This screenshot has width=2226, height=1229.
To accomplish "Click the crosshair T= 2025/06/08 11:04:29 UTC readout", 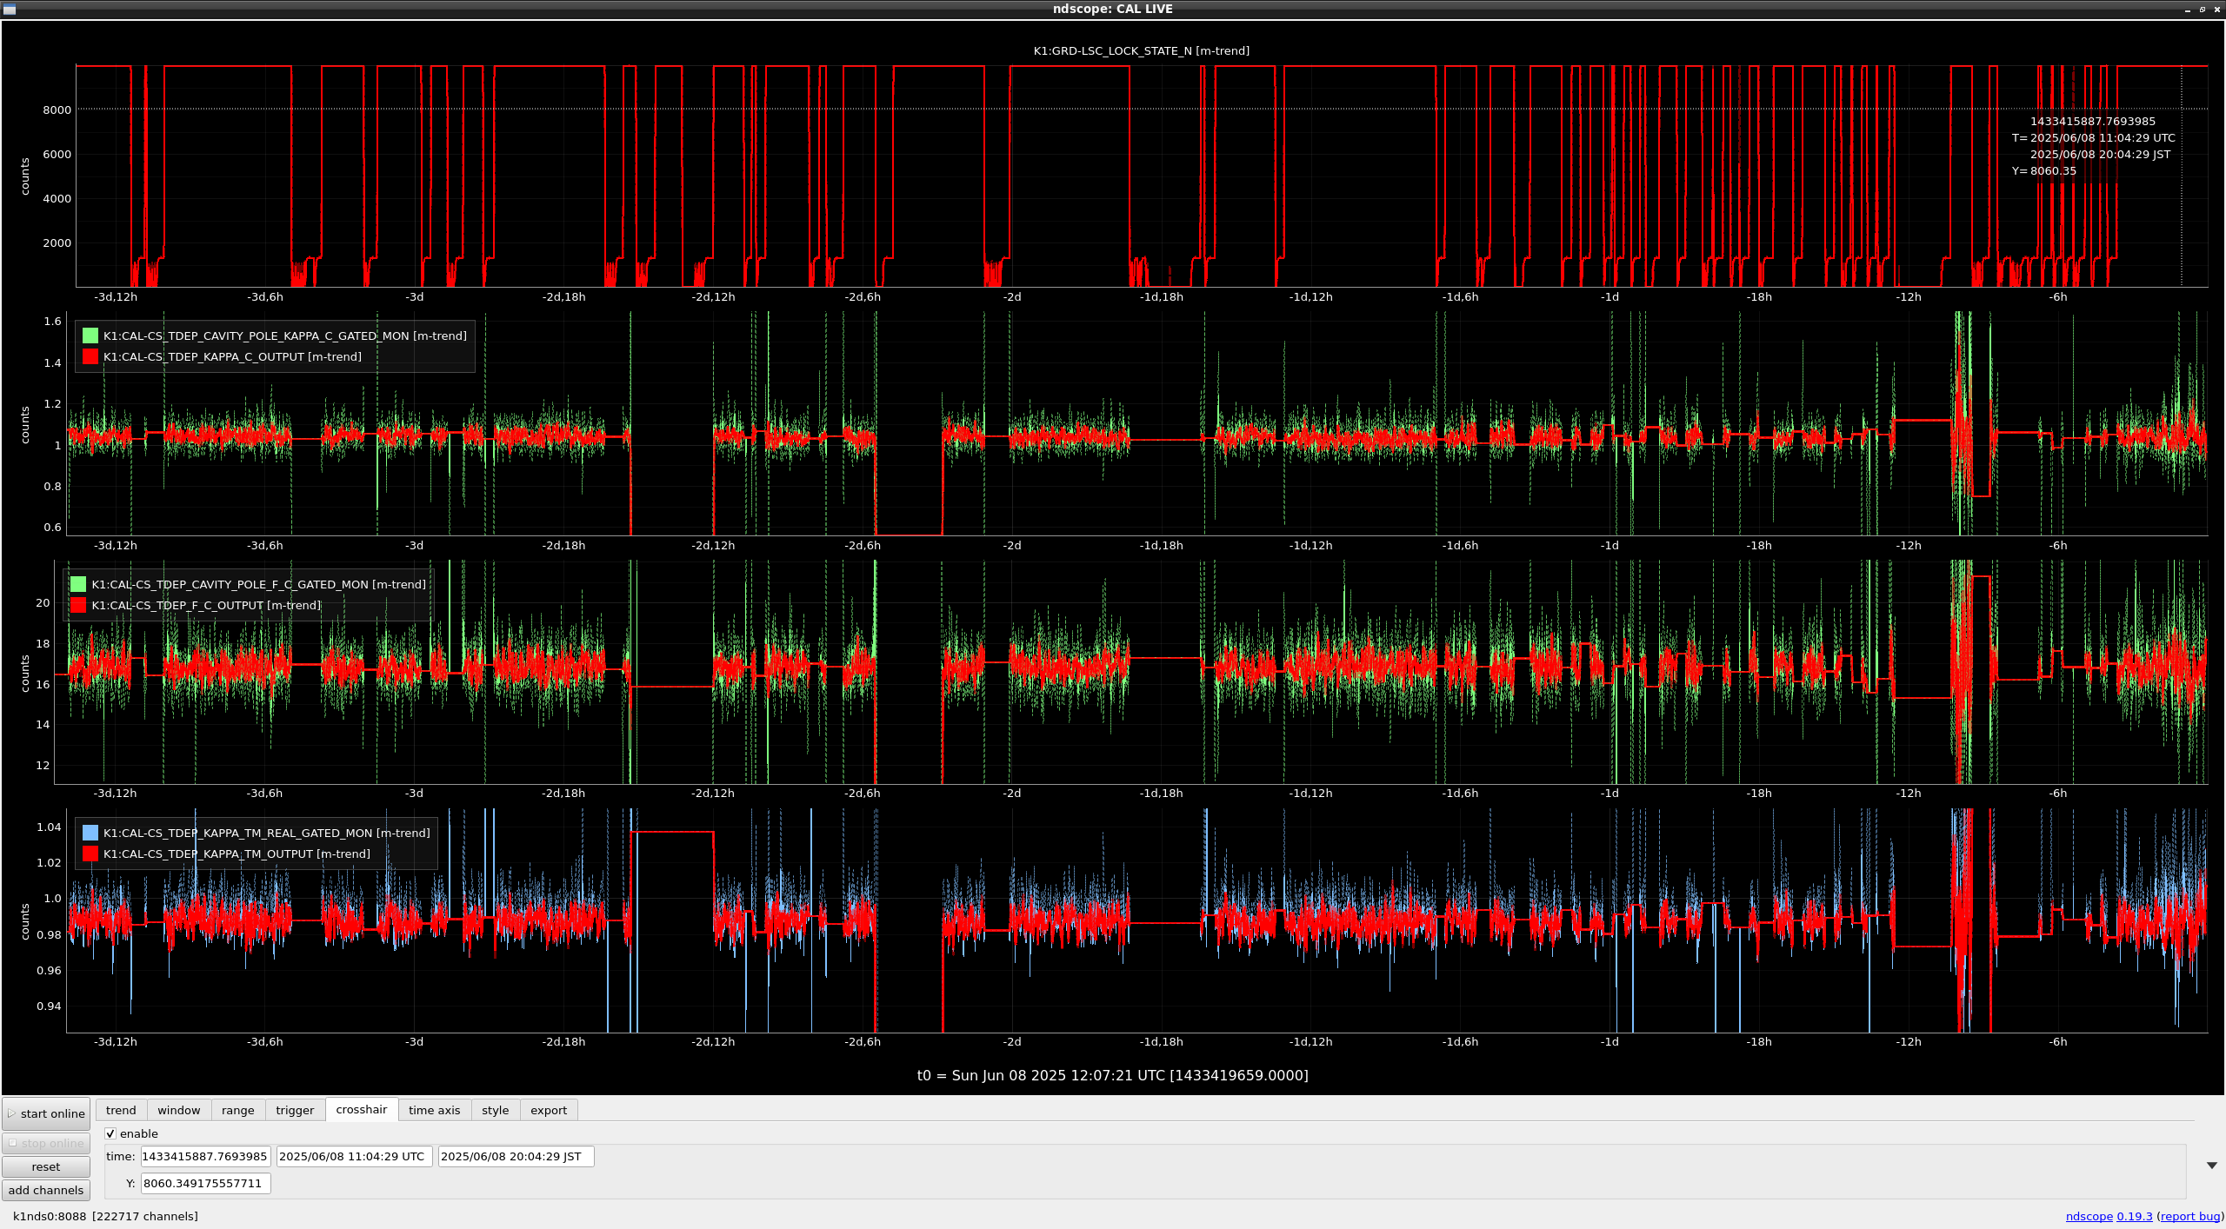I will [x=2093, y=137].
